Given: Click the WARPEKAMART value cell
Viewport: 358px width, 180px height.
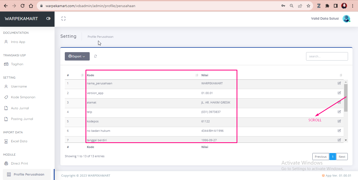Looking at the screenshot, I should (212, 83).
